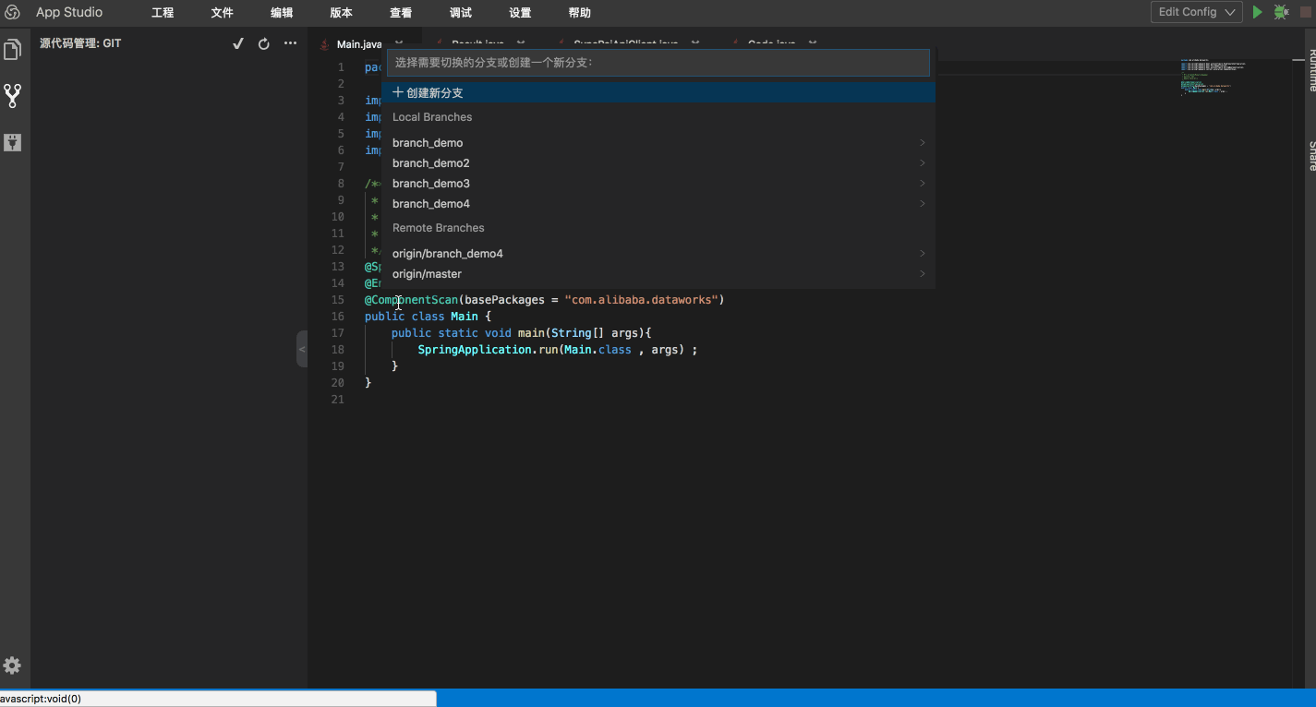
Task: Open the Edit Config dropdown
Action: (x=1197, y=12)
